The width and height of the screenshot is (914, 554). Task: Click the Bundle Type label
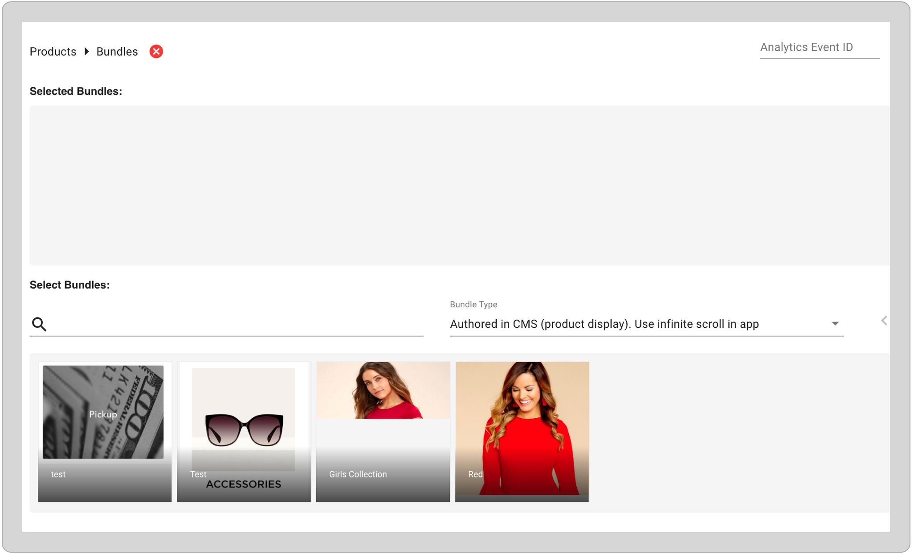click(473, 305)
